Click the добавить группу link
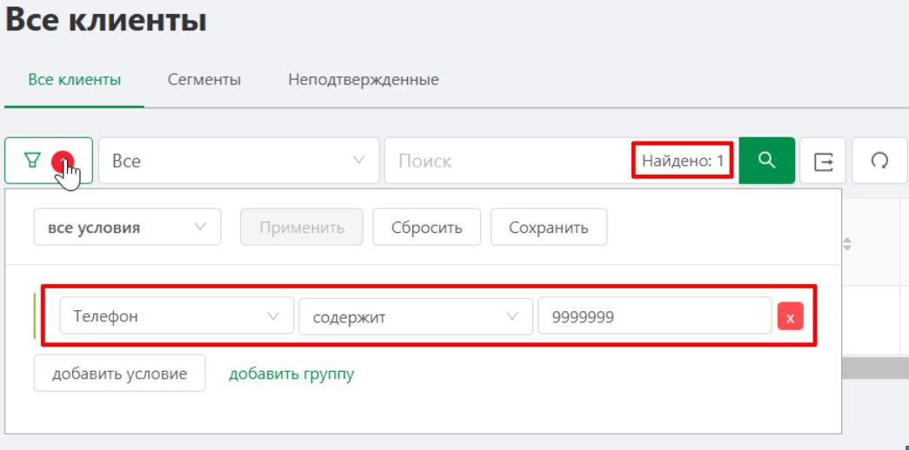 (x=291, y=374)
